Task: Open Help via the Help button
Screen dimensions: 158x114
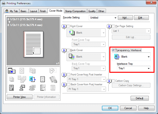Action: click(146, 108)
